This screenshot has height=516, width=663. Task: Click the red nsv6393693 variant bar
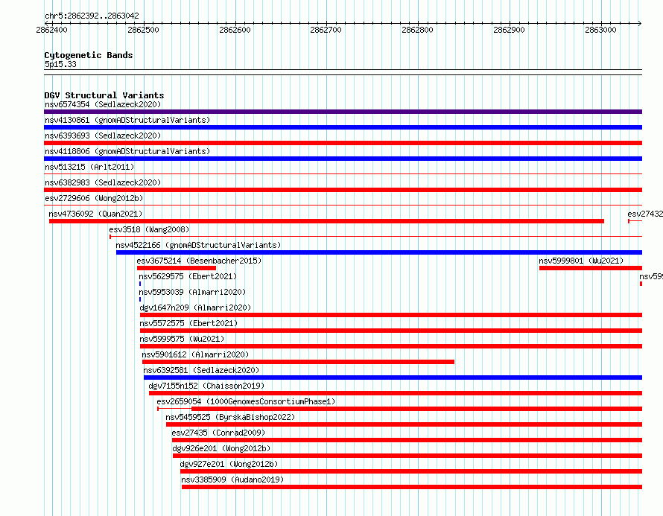coord(343,143)
